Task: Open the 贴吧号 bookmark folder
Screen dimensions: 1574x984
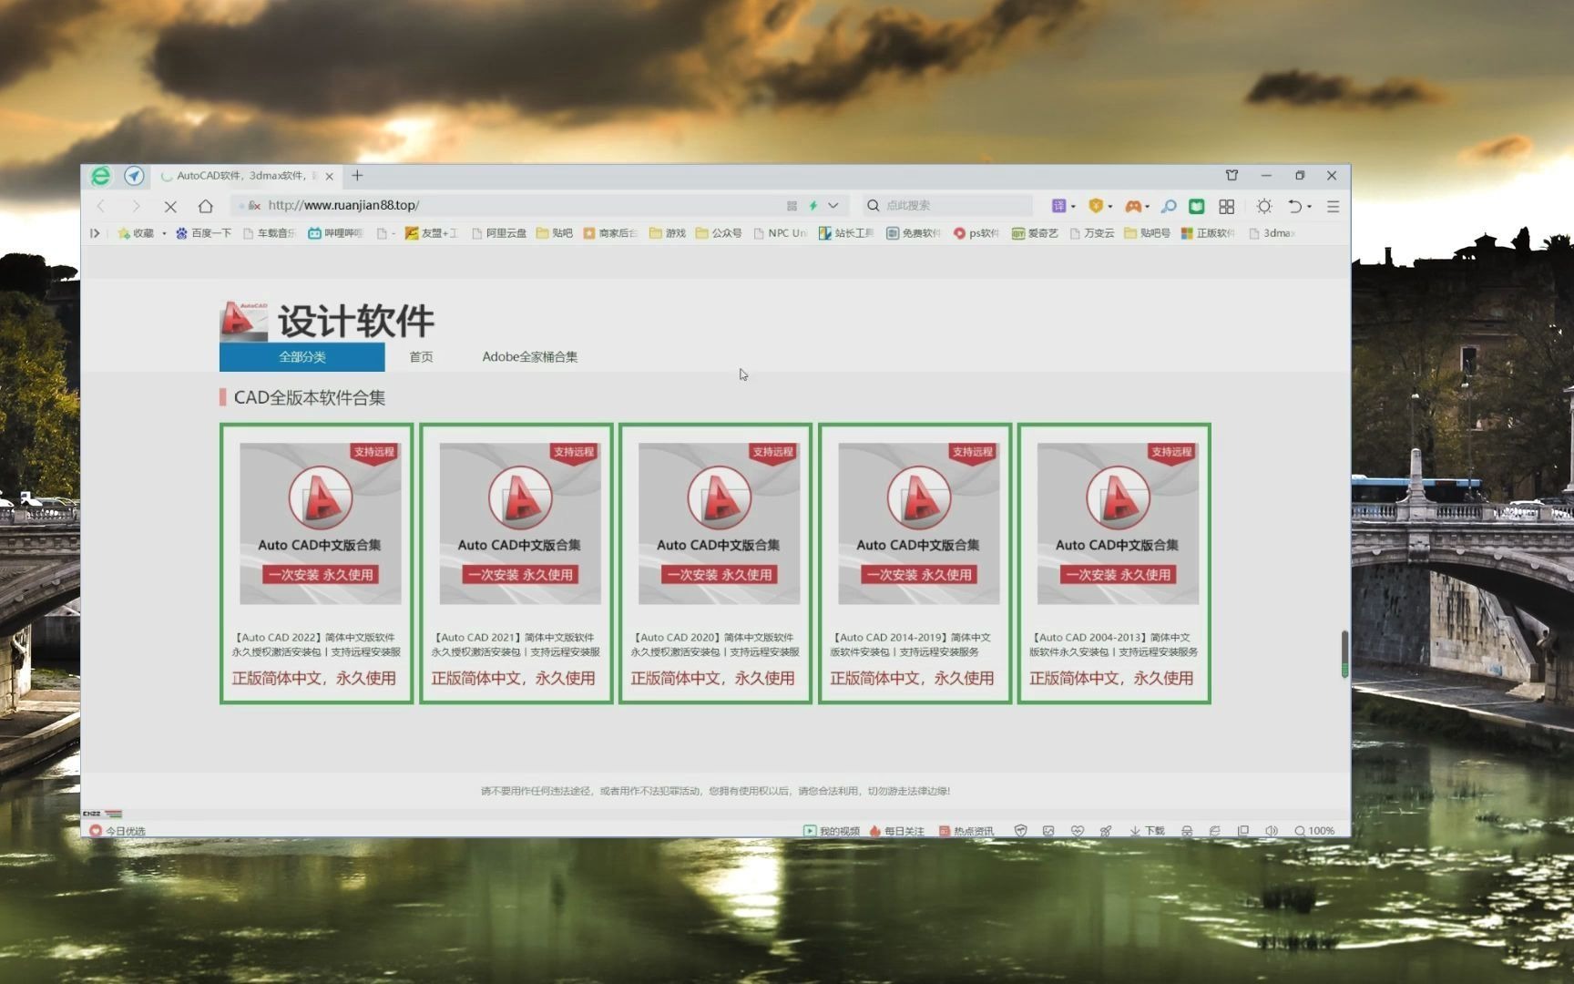Action: coord(1148,233)
